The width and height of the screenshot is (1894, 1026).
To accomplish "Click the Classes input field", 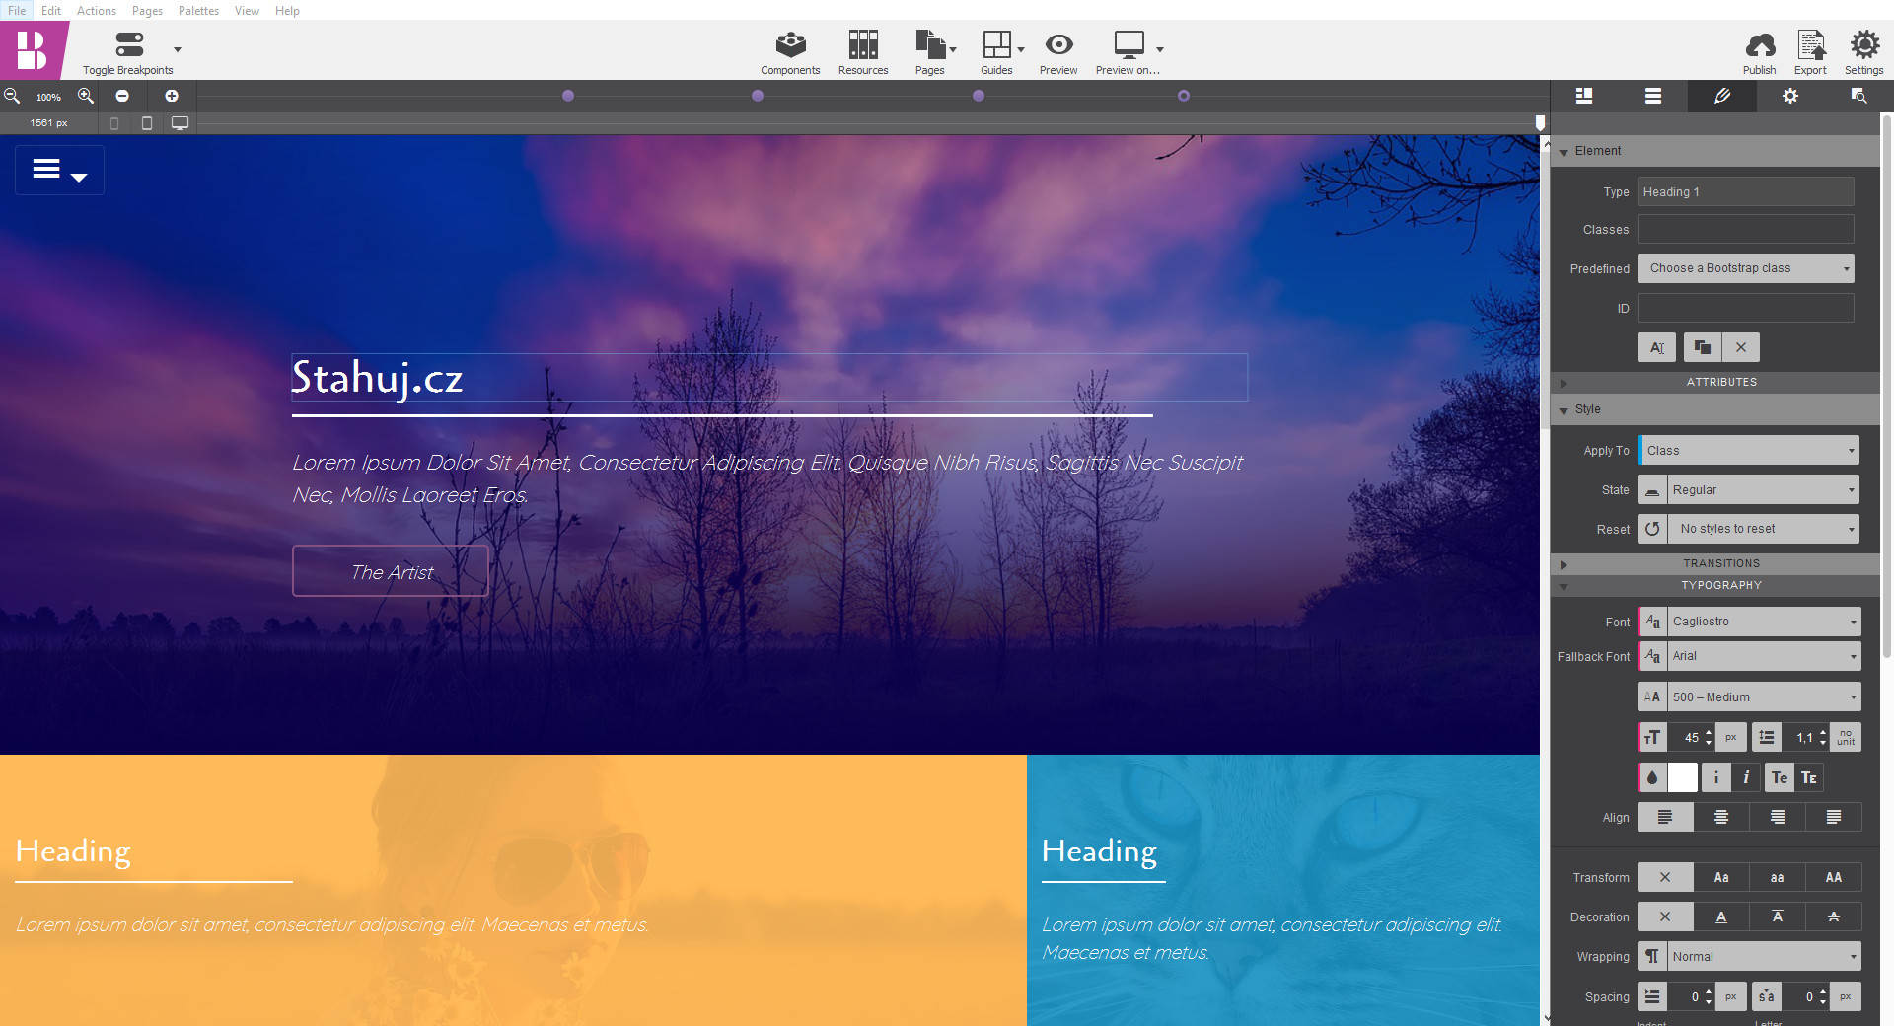I will tap(1746, 229).
